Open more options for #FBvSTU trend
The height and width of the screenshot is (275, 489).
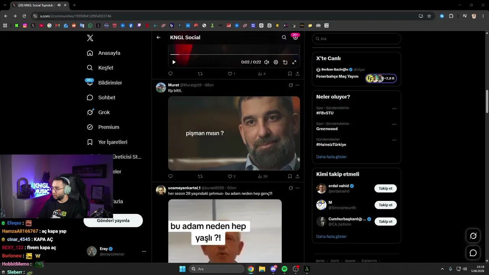tap(394, 108)
